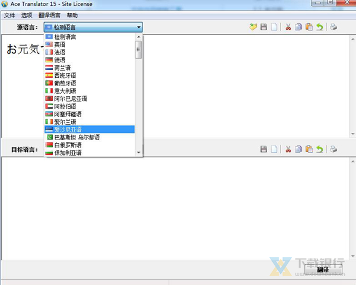Pick 白俄罗斯语 in the list

(x=90, y=145)
